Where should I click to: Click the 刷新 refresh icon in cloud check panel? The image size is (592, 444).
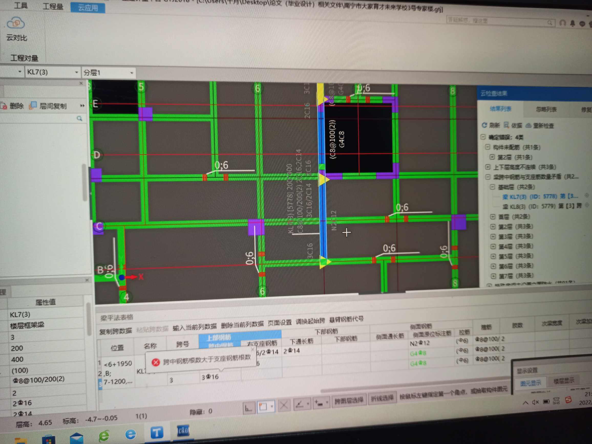point(484,125)
